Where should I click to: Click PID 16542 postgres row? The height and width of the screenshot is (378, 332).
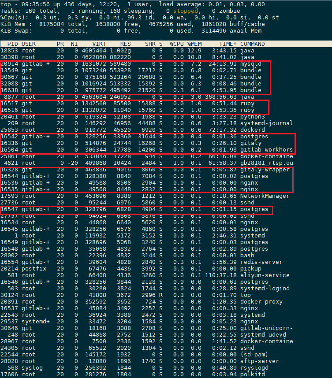134,137
